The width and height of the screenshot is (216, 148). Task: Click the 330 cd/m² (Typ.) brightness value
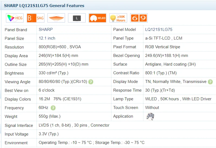(53, 73)
